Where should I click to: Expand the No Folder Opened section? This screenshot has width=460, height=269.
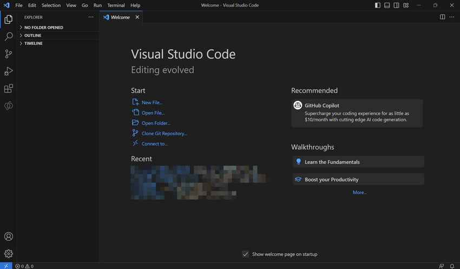pyautogui.click(x=43, y=27)
